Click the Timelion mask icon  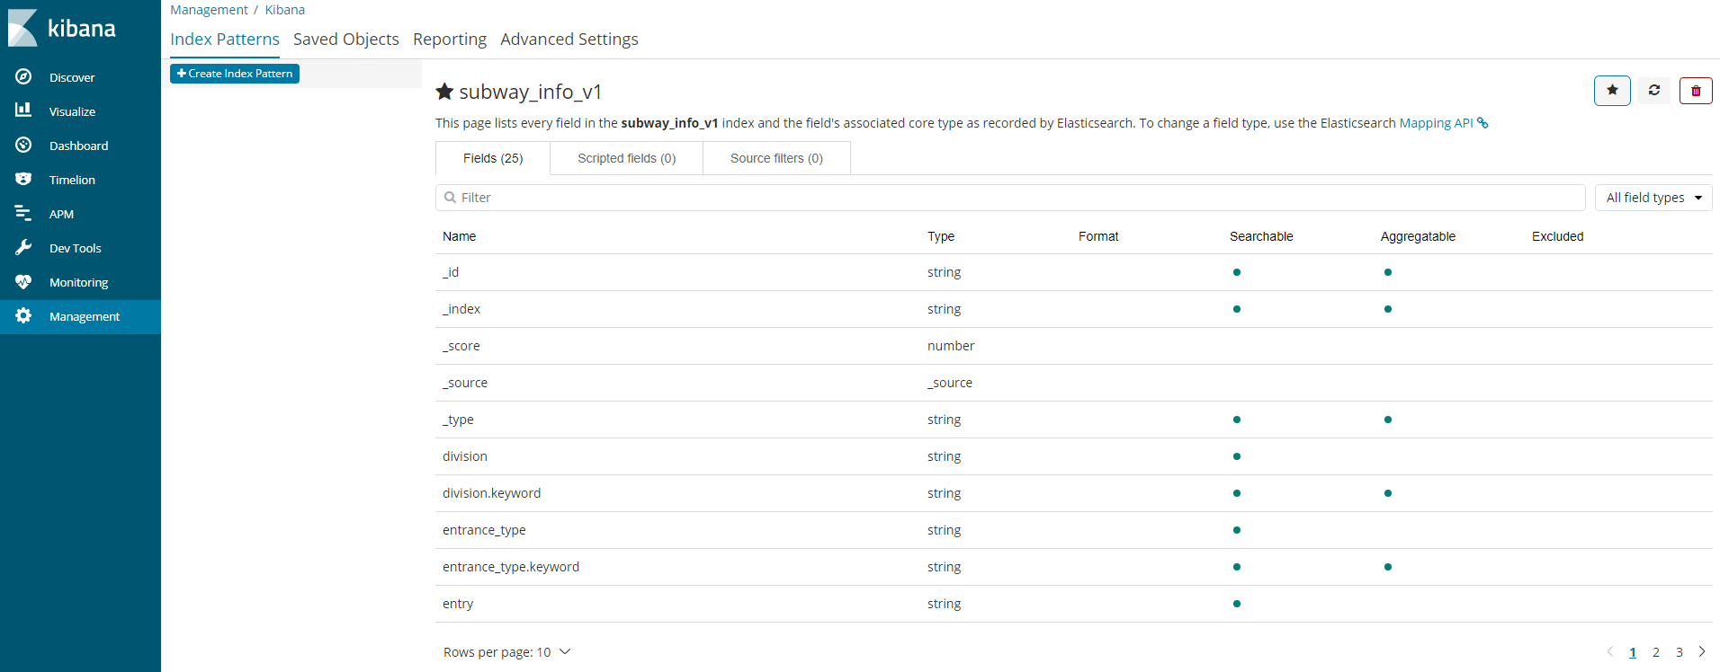coord(23,179)
